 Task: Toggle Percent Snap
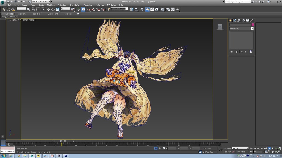tap(98, 9)
